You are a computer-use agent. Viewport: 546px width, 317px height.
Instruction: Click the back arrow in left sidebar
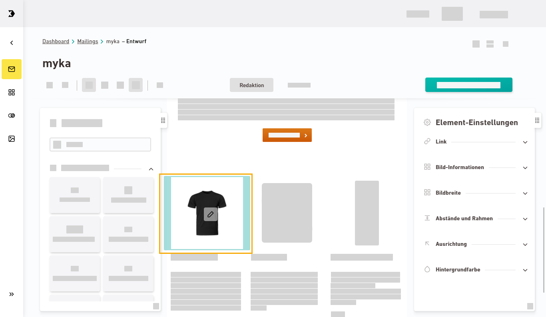pos(12,43)
